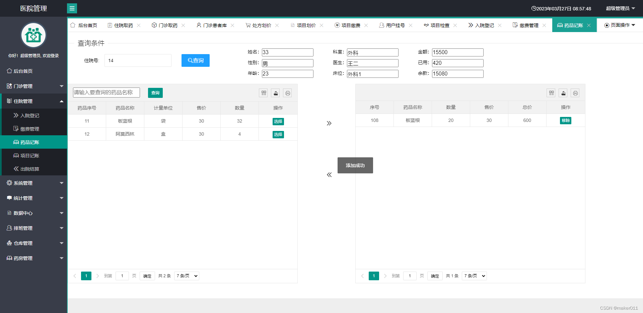Image resolution: width=643 pixels, height=313 pixels.
Task: Focus the 姓名 input field
Action: click(x=288, y=52)
